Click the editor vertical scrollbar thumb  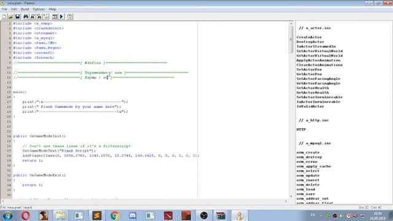click(291, 39)
